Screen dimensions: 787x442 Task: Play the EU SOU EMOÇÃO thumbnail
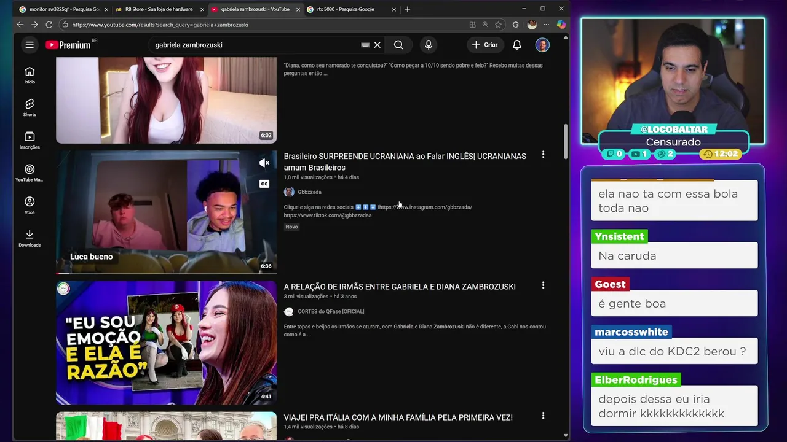[166, 343]
